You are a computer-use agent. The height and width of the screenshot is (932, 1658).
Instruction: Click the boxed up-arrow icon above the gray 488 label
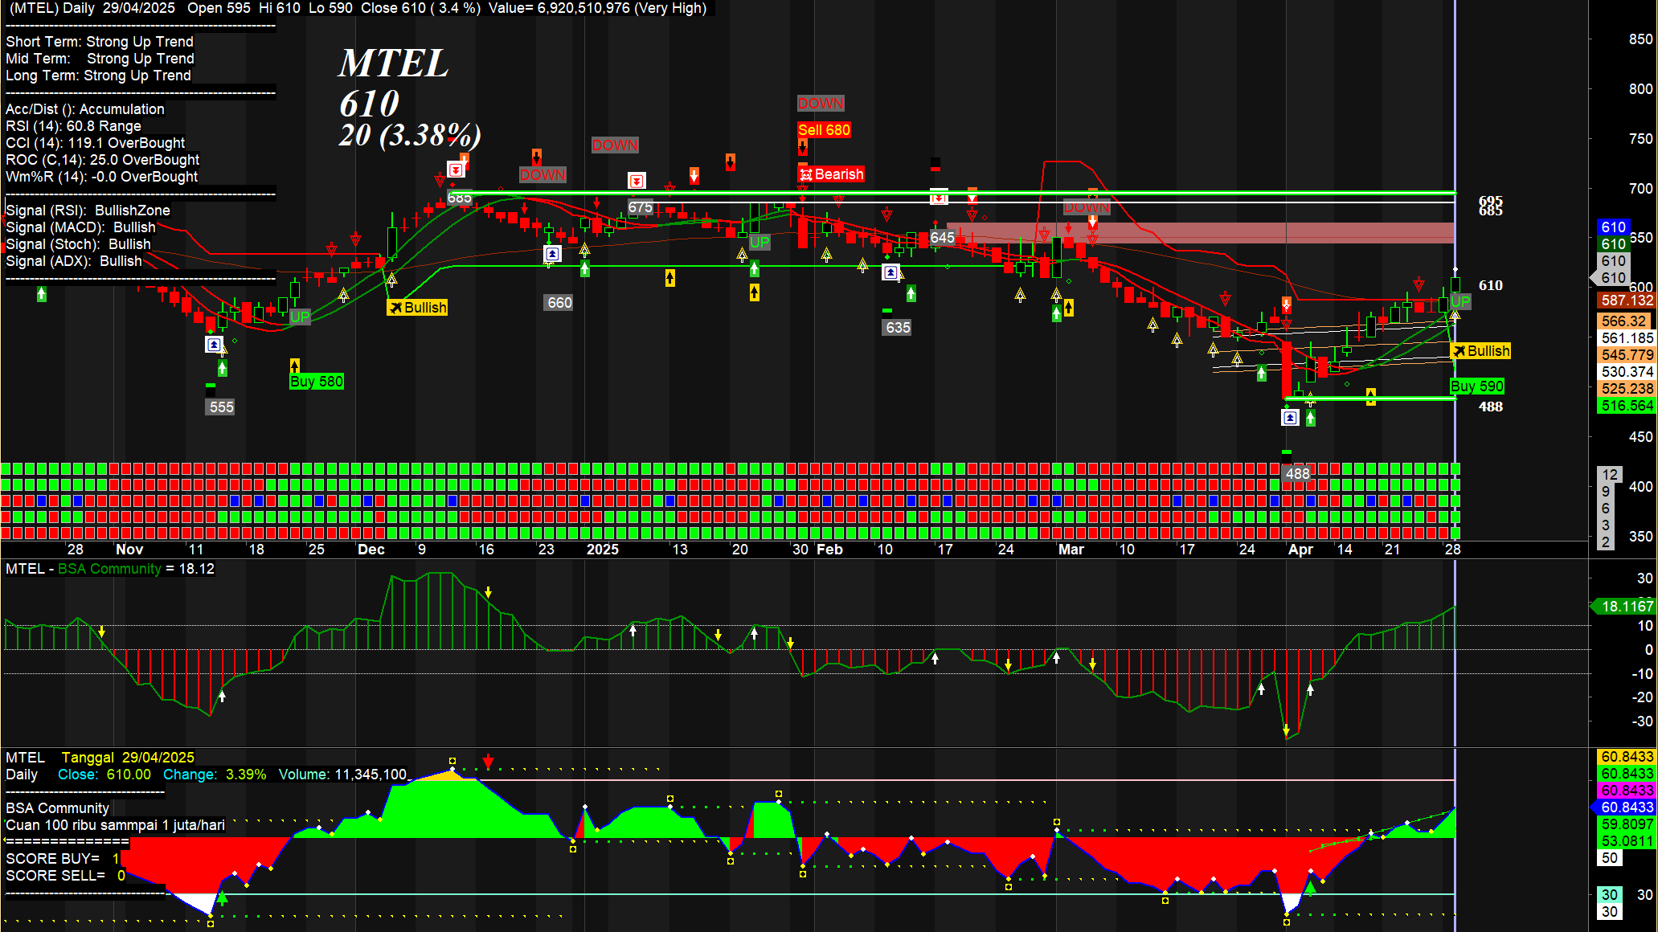(1290, 418)
